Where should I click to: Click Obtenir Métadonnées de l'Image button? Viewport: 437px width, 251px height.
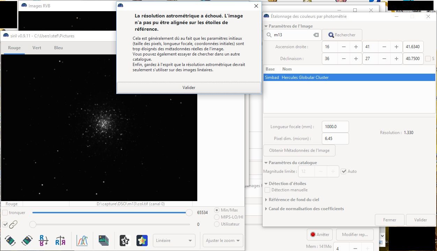pyautogui.click(x=299, y=150)
